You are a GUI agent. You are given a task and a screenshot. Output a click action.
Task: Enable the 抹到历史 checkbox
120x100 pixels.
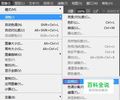(103, 11)
